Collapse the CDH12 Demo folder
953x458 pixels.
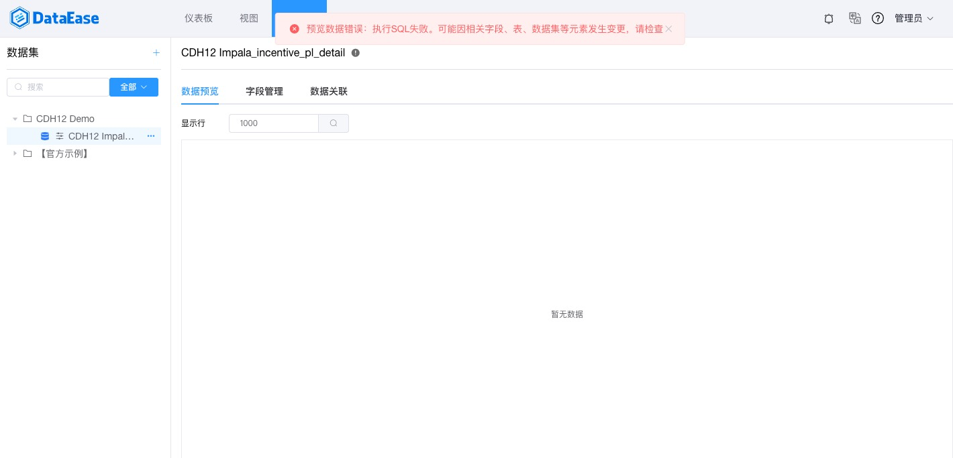point(15,119)
